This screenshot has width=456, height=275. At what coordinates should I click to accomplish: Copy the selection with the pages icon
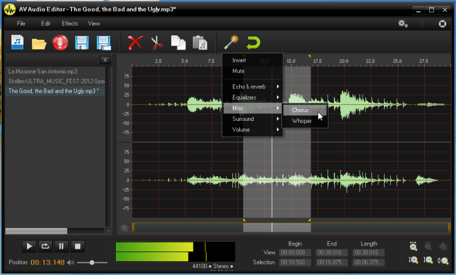point(178,43)
